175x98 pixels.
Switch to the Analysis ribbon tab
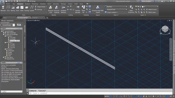[27, 4]
